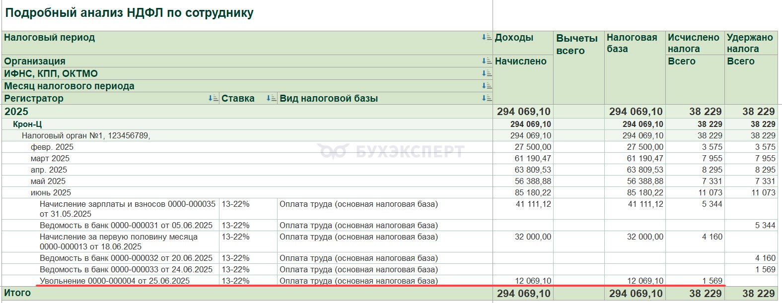782x303 pixels.
Task: Open Увольнение 0000-000004 от 25.06.2025
Action: click(x=115, y=281)
